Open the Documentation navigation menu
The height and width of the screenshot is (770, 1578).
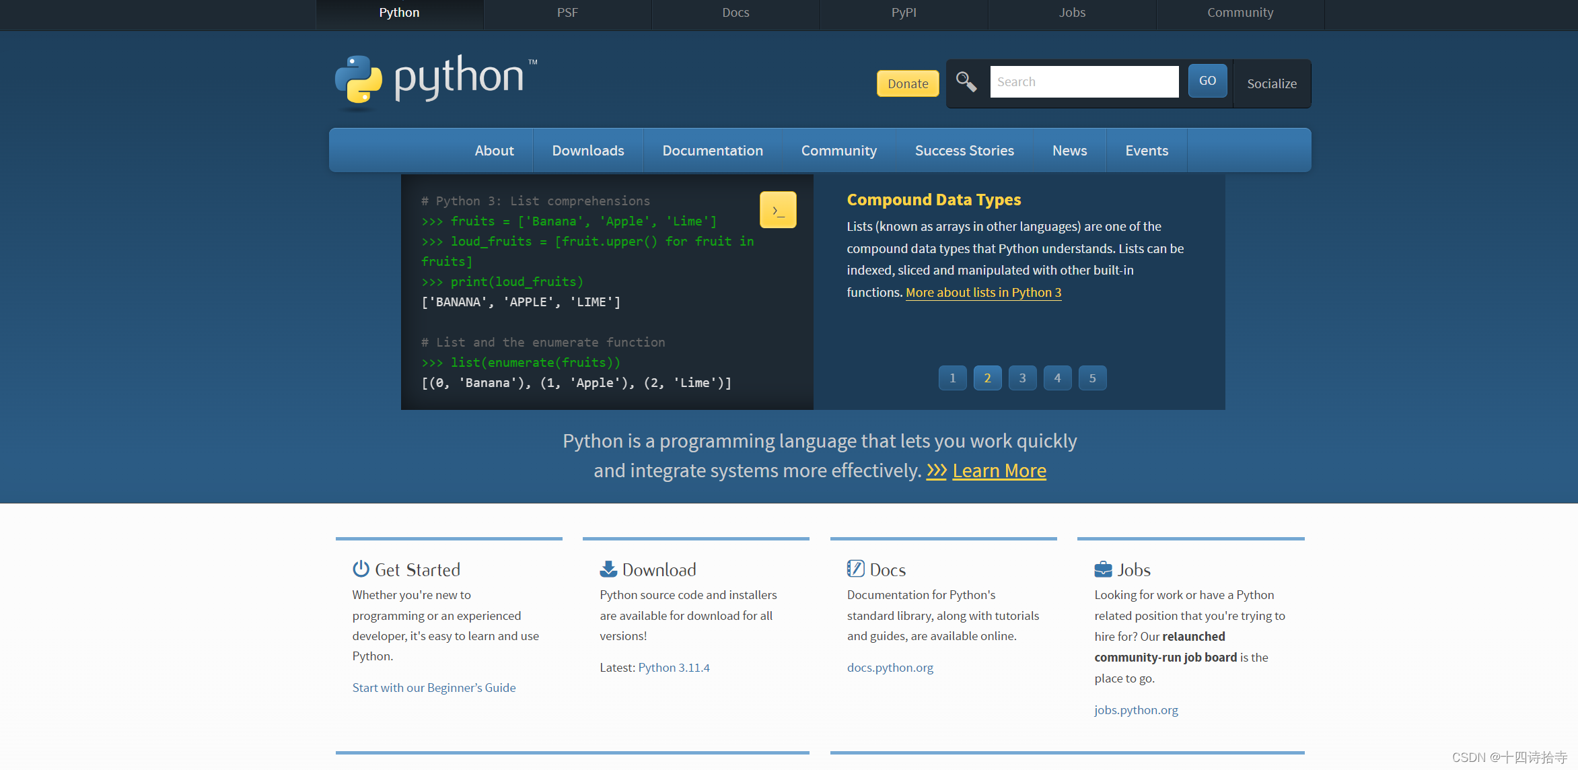[x=712, y=151]
